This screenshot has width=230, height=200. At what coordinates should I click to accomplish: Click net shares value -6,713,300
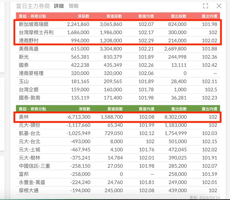(78, 117)
